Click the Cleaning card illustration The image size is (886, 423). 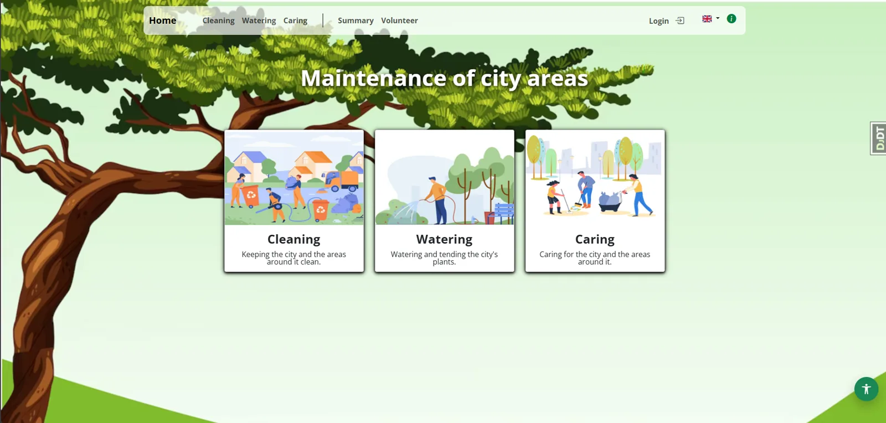294,178
